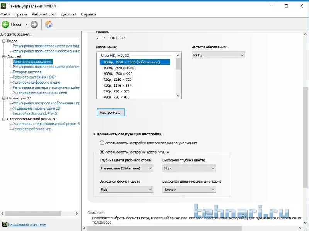Collapse the Параметры 3D tree node
This screenshot has width=309, height=231.
click(3, 98)
